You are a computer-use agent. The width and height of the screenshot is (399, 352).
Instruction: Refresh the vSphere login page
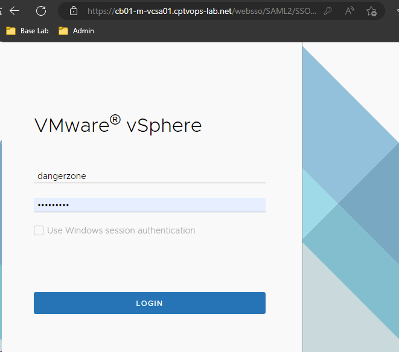(41, 11)
